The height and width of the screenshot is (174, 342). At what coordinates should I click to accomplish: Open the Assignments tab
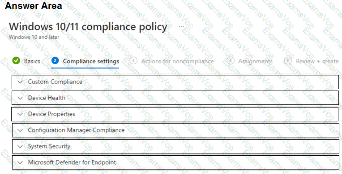coord(255,61)
